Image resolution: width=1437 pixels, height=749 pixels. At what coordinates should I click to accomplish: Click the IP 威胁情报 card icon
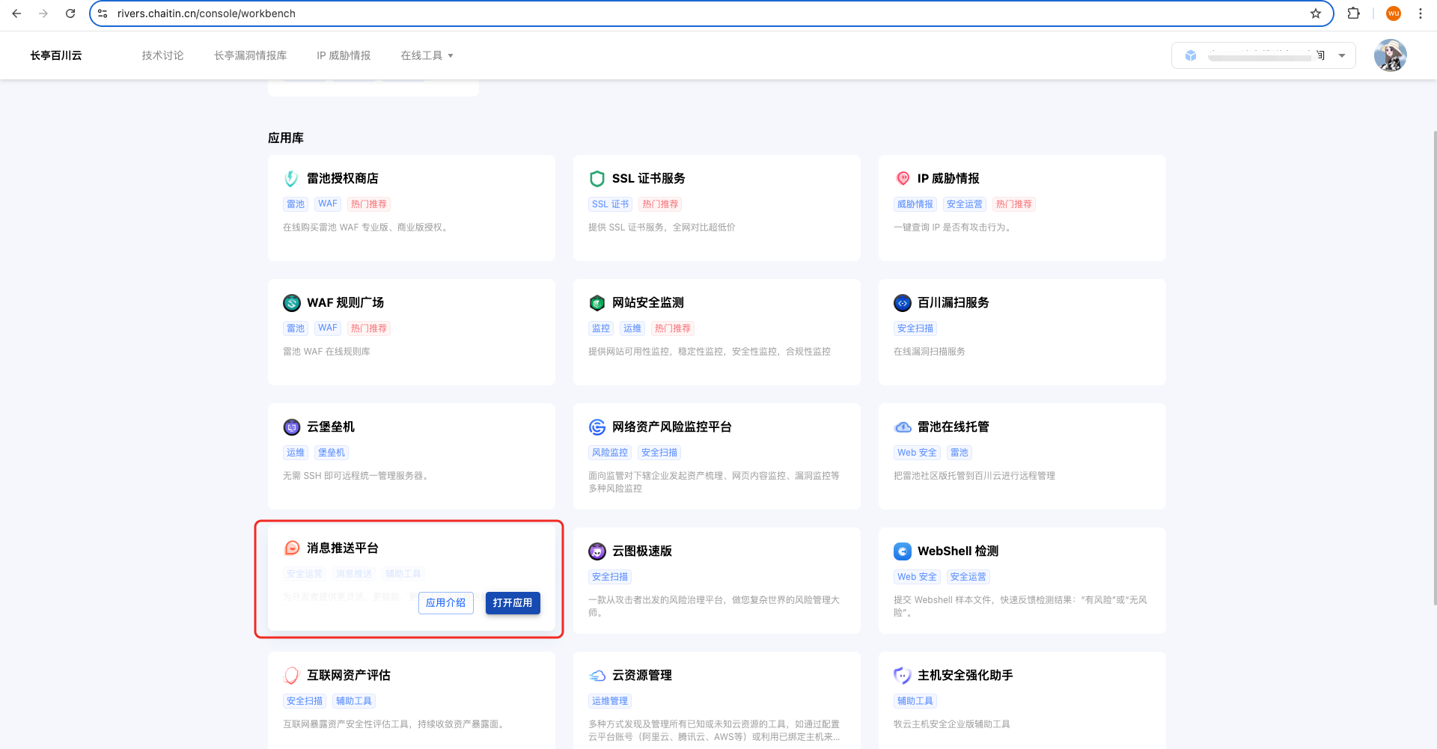pyautogui.click(x=903, y=179)
